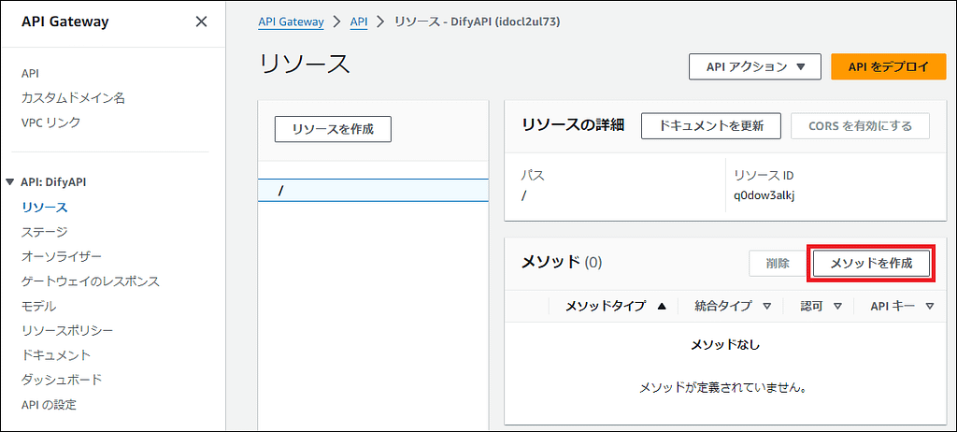Open the API breadcrumb link
This screenshot has width=957, height=432.
click(359, 22)
